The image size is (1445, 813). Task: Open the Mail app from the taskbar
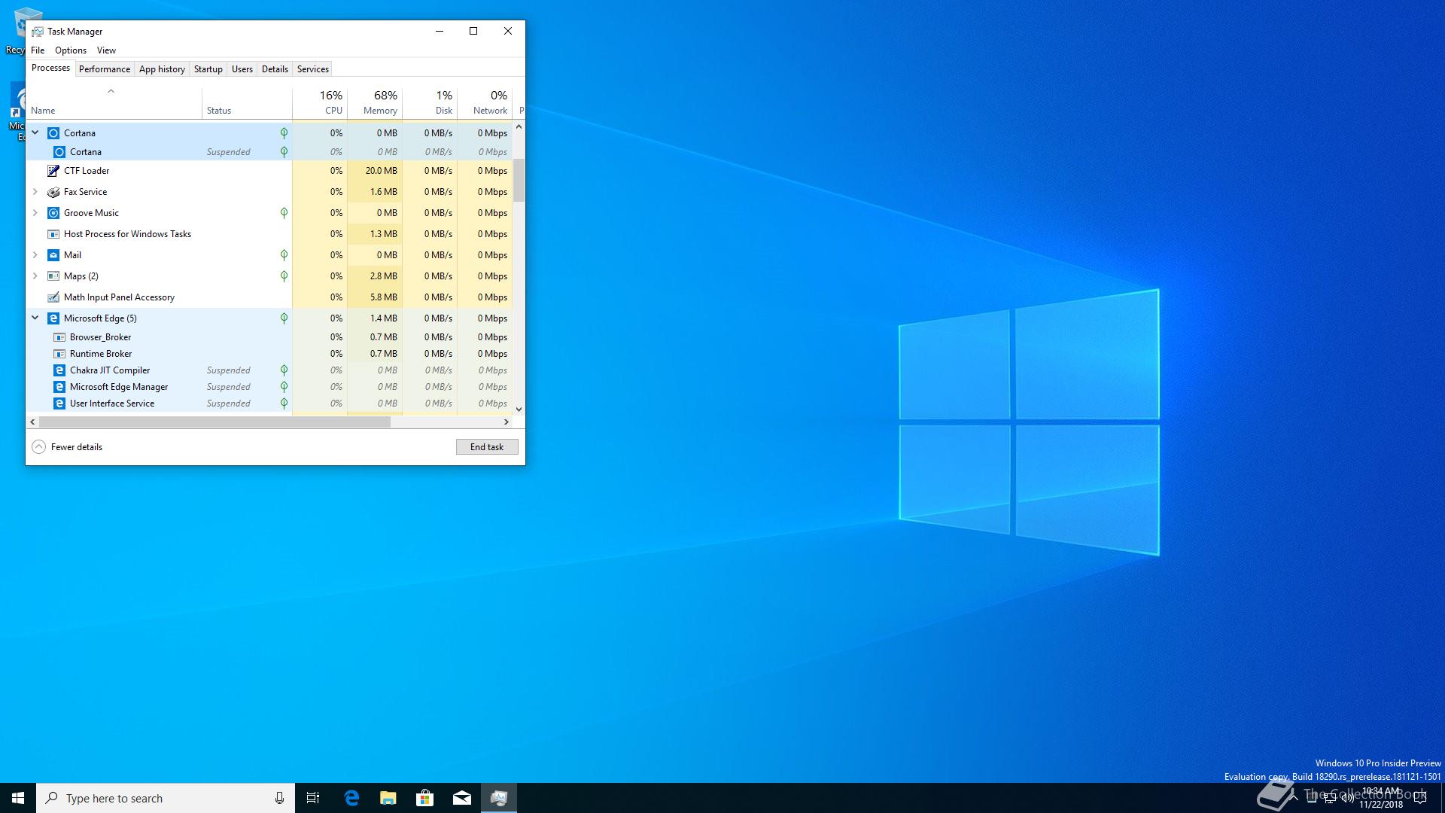pos(462,798)
